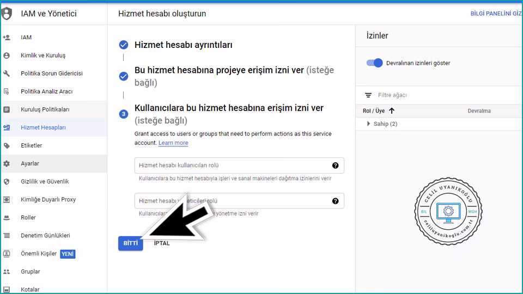Screen dimensions: 523x294
Task: Open Politika Analiz Aracı menu item
Action: [54, 91]
